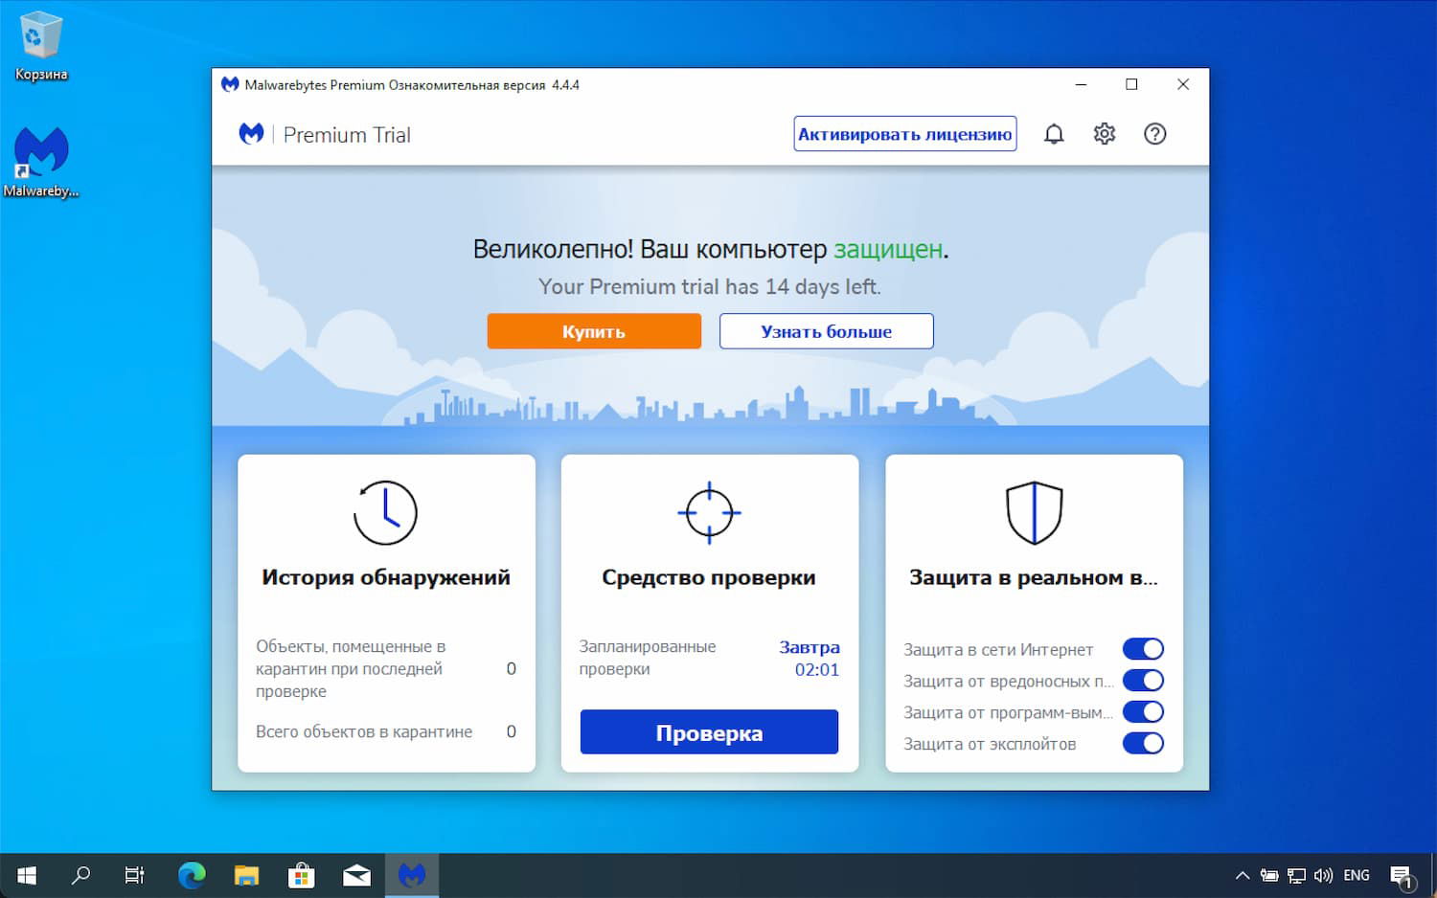
Task: Open File Explorer from the taskbar
Action: pyautogui.click(x=246, y=875)
